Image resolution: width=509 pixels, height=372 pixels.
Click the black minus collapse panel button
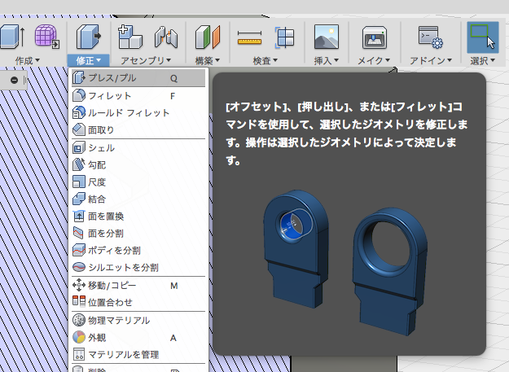[14, 80]
